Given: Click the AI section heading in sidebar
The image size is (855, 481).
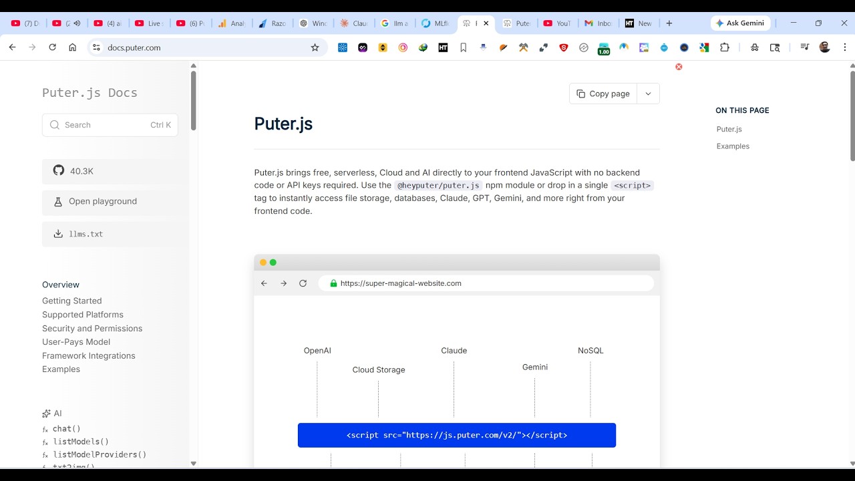Looking at the screenshot, I should click(x=52, y=414).
